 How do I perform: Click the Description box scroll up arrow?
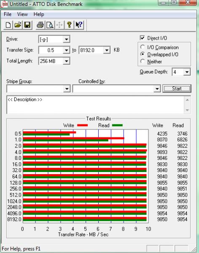[187, 100]
